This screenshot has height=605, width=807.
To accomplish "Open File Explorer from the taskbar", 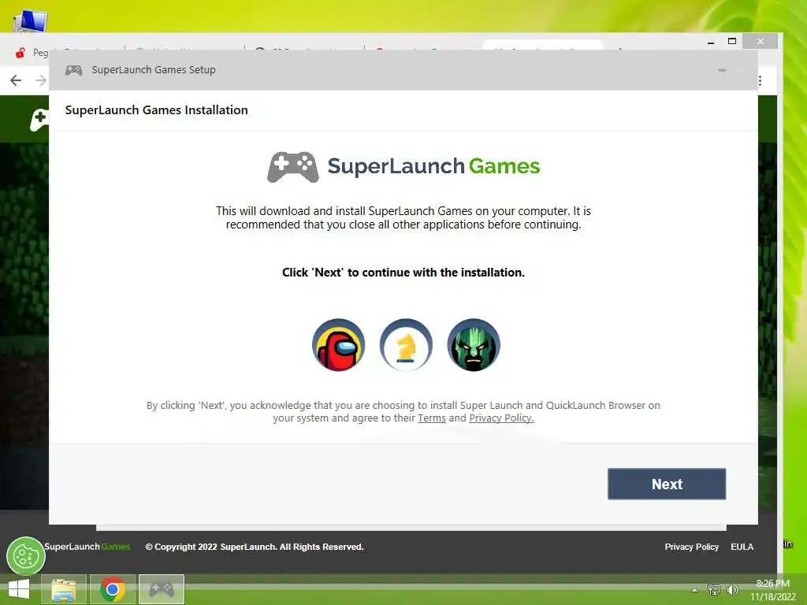I will 64,589.
